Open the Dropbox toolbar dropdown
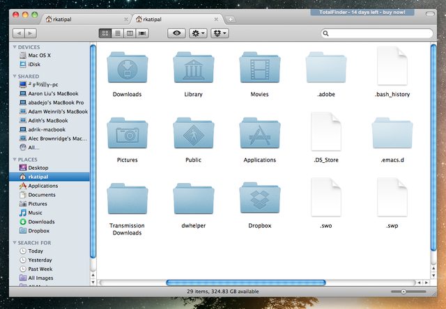The image size is (446, 309). [x=220, y=33]
